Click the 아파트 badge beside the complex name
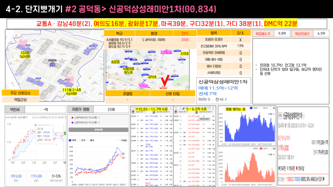The width and height of the screenshot is (333, 187). (280, 115)
